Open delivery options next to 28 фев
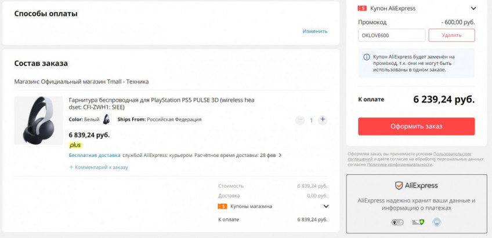The height and width of the screenshot is (238, 492). click(x=280, y=155)
